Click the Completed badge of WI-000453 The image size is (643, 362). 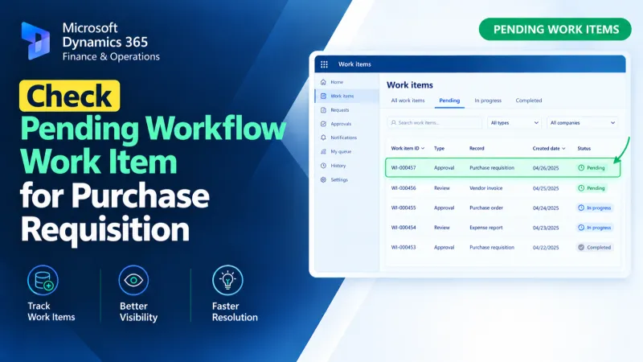(x=595, y=248)
